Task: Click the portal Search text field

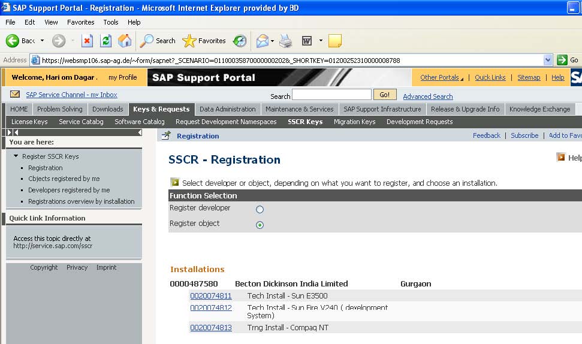Action: [332, 95]
